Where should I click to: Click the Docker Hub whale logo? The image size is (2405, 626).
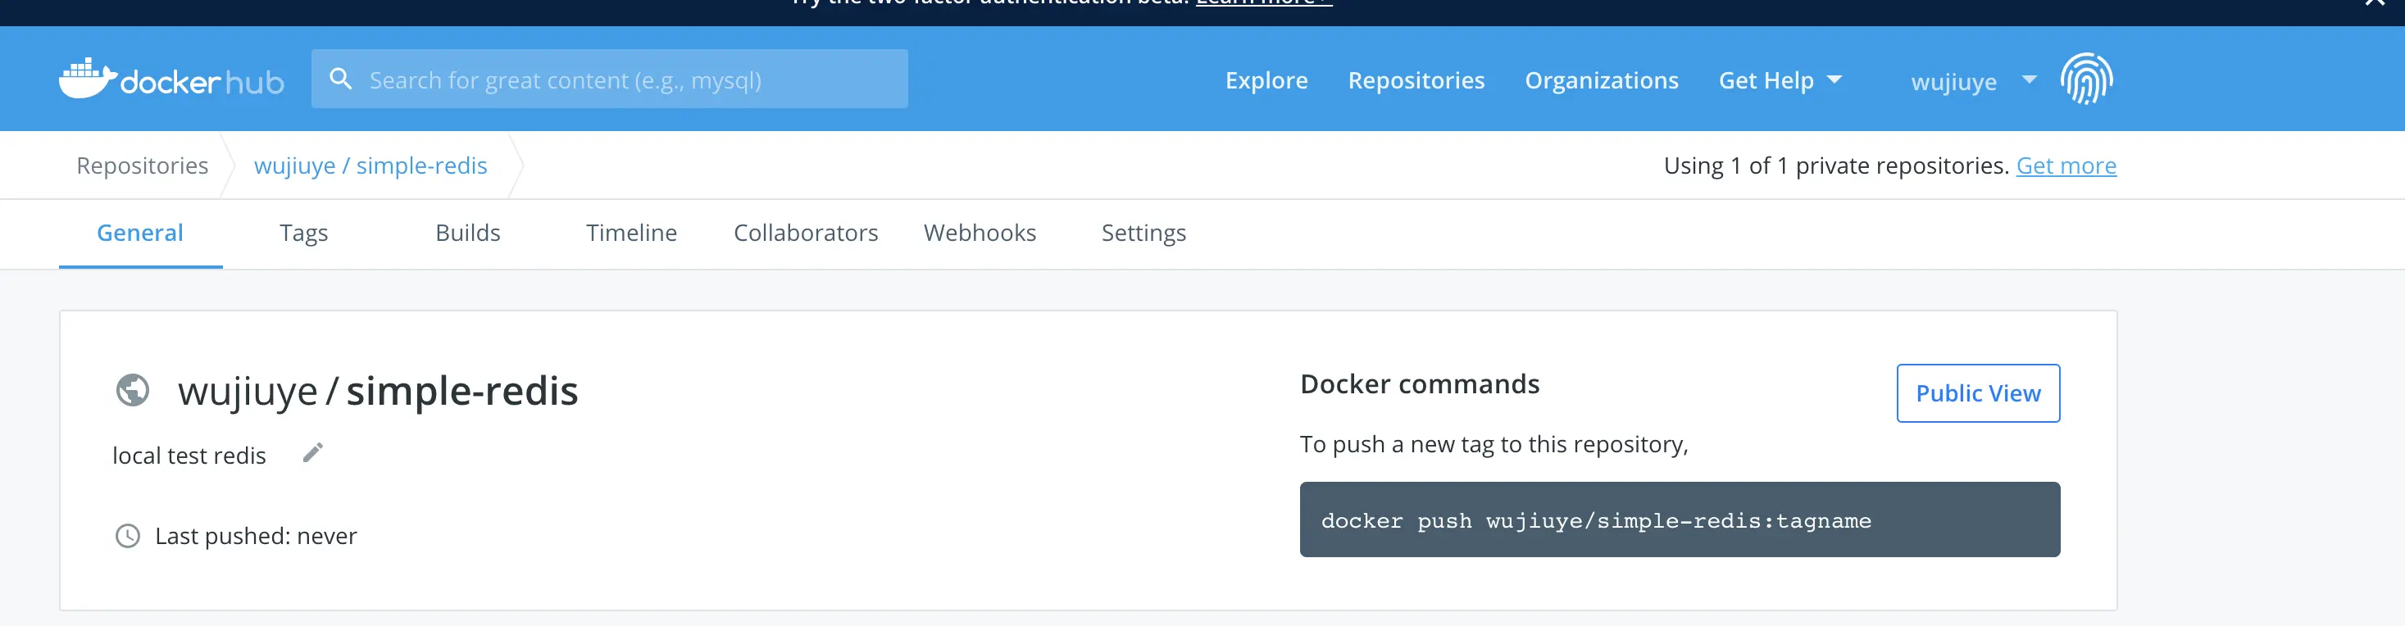coord(88,79)
